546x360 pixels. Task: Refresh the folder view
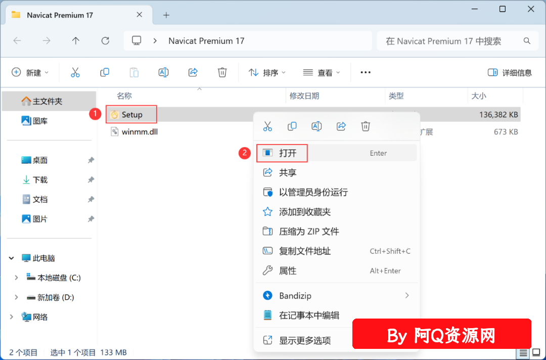105,41
